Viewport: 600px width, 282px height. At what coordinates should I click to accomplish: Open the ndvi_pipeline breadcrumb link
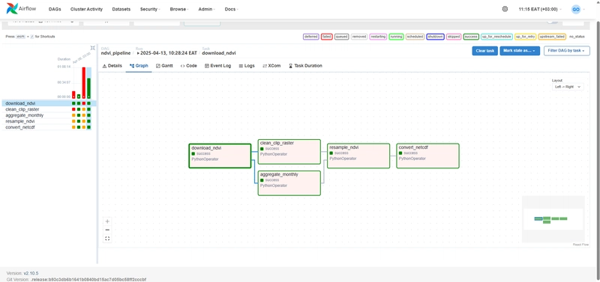click(x=115, y=53)
